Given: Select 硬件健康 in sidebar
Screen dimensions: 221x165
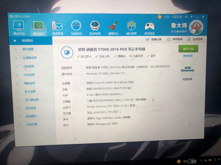Looking at the screenshot, I should click(x=28, y=49).
